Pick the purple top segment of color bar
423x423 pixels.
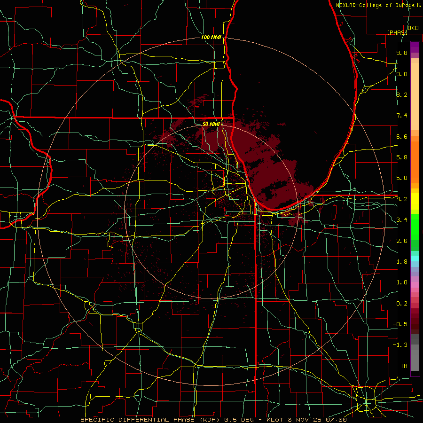(415, 47)
